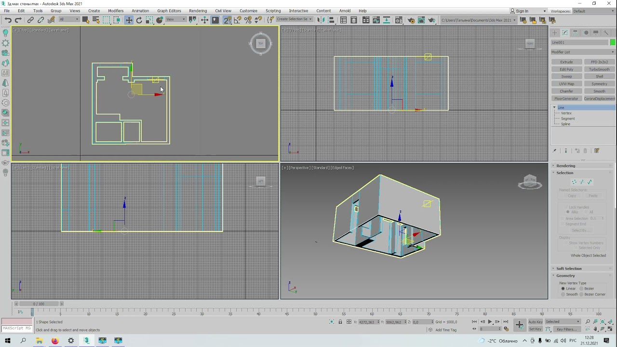Screen dimensions: 617x347
Task: Open the Graph Editors menu
Action: point(169,11)
